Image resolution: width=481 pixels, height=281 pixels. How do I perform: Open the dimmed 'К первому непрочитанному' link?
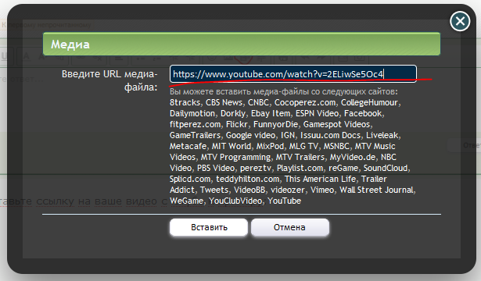[x=46, y=25]
